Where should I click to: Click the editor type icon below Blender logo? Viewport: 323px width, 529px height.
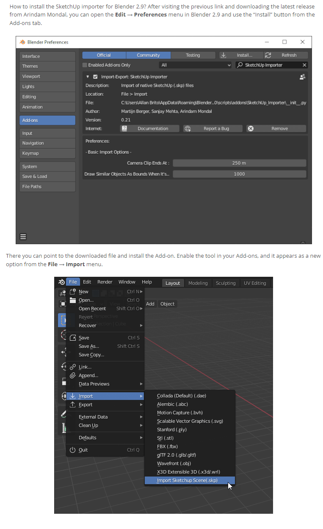[62, 292]
